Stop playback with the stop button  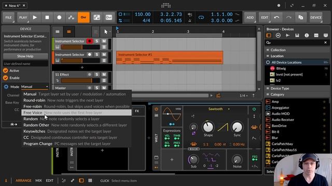(x=47, y=17)
